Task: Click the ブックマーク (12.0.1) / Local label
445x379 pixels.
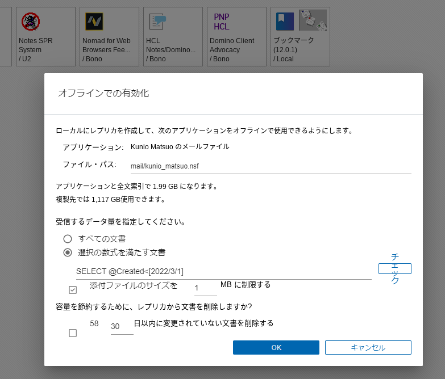Action: tap(293, 50)
